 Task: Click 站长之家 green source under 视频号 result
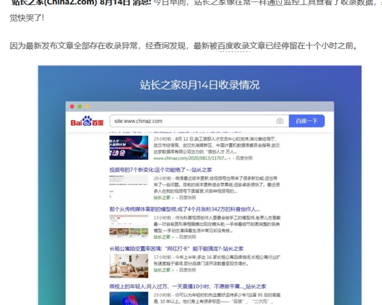[x=162, y=198]
